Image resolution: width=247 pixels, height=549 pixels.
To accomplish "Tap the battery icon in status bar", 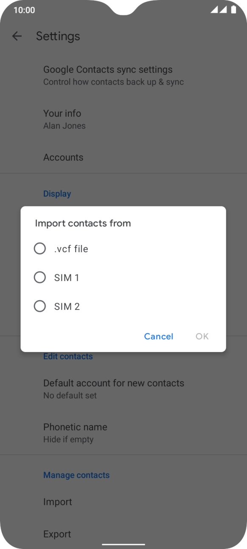I will click(x=234, y=9).
